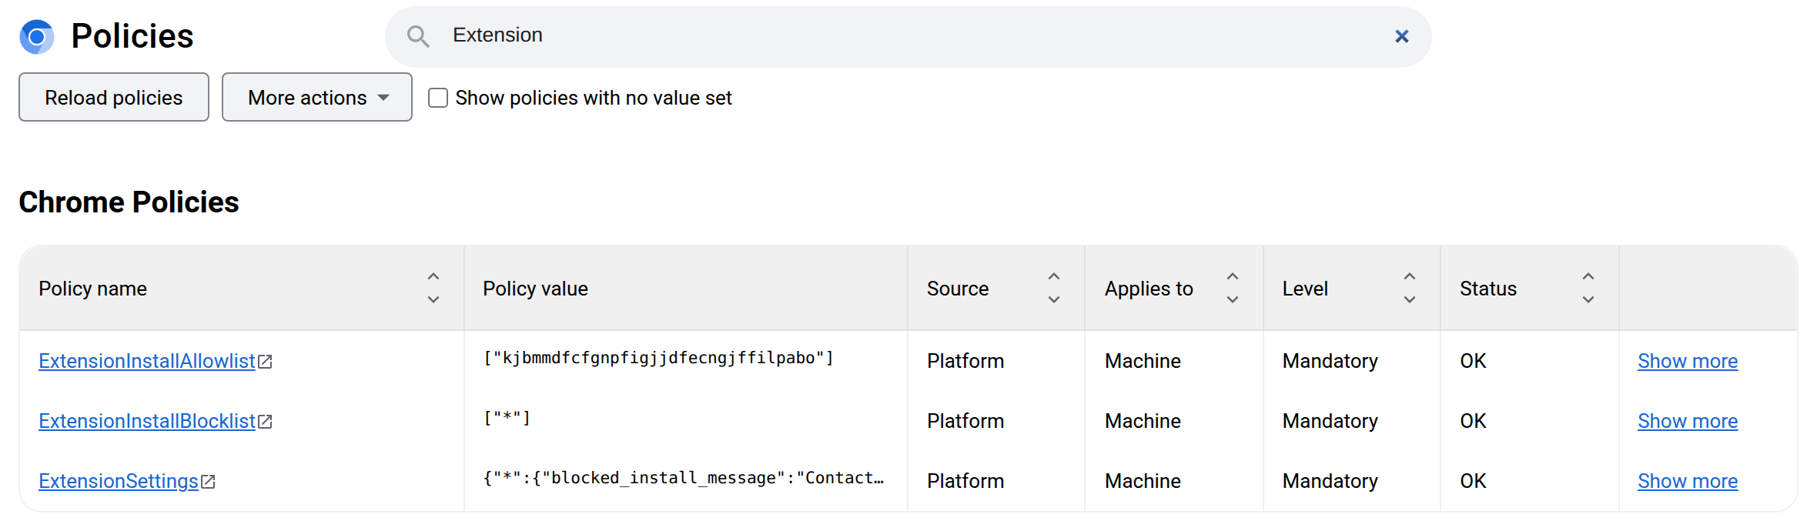Sort by Level column arrows

point(1410,289)
